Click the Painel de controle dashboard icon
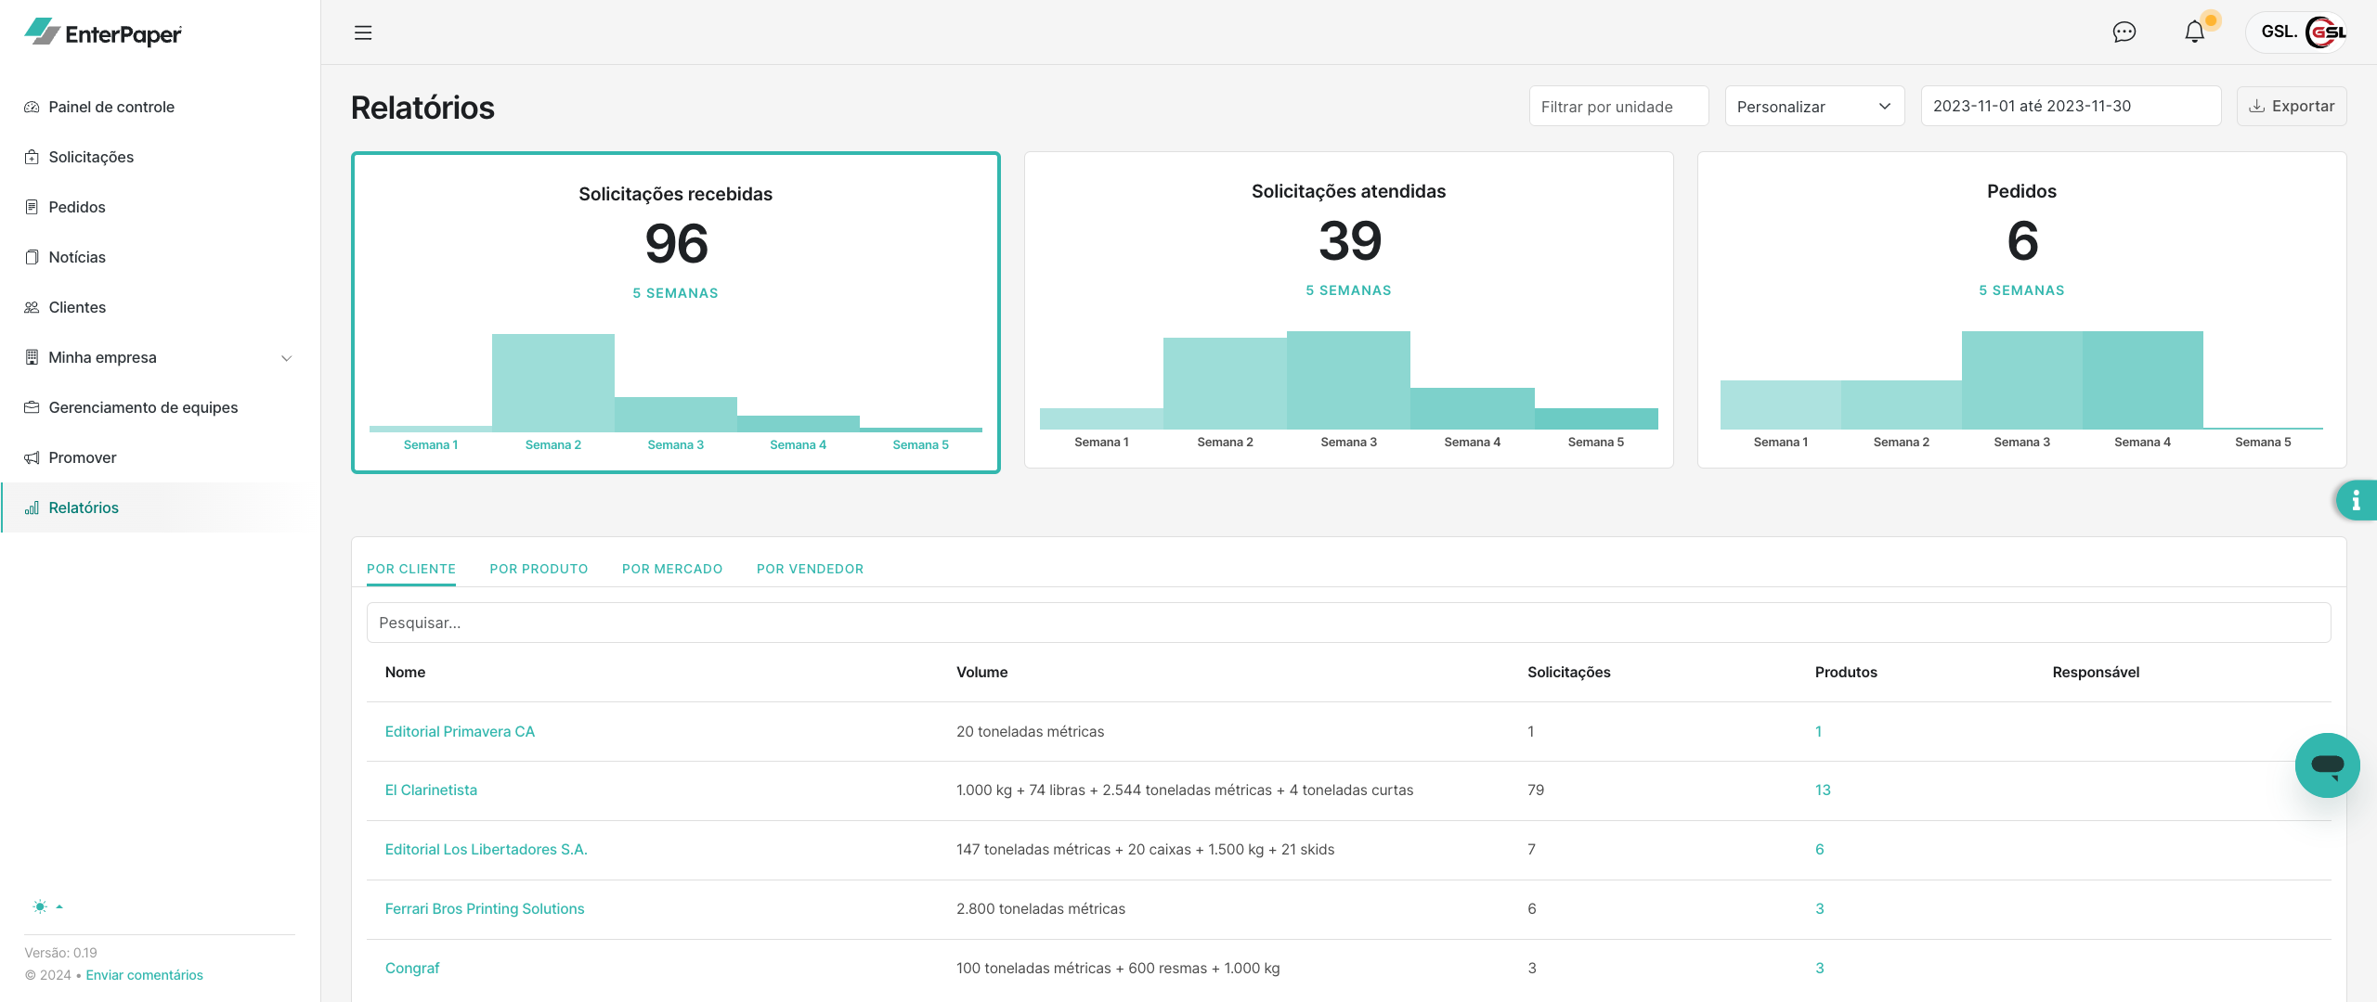2377x1002 pixels. pos(32,107)
